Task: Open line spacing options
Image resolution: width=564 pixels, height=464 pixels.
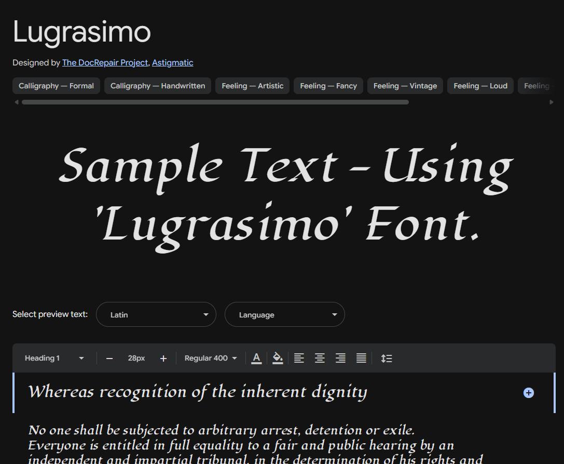Action: pyautogui.click(x=387, y=358)
